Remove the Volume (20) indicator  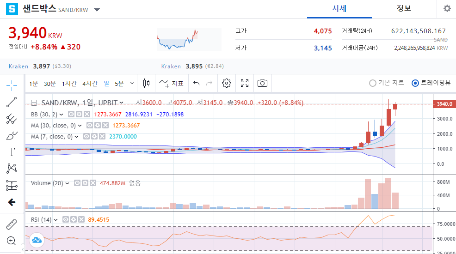(93, 183)
